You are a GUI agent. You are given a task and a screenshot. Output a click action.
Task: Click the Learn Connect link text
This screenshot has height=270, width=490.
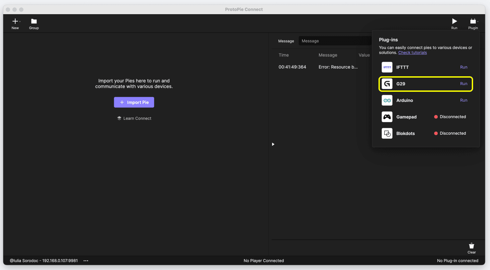coord(137,118)
